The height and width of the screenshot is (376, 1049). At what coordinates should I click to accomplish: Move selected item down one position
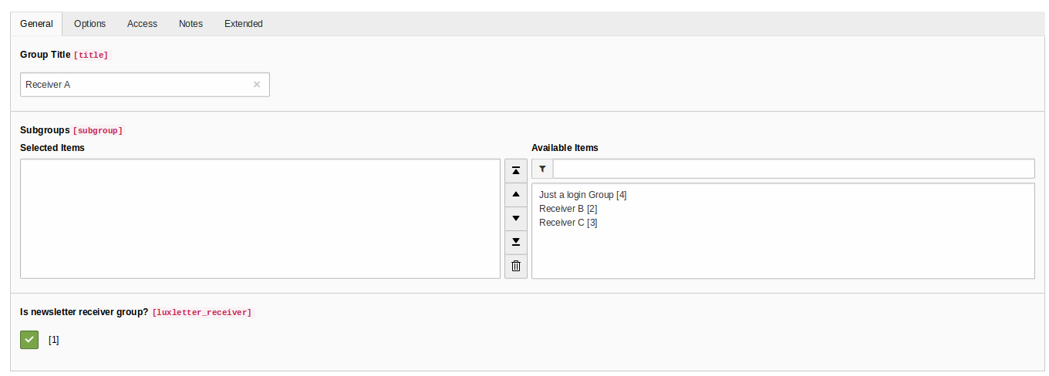point(516,218)
